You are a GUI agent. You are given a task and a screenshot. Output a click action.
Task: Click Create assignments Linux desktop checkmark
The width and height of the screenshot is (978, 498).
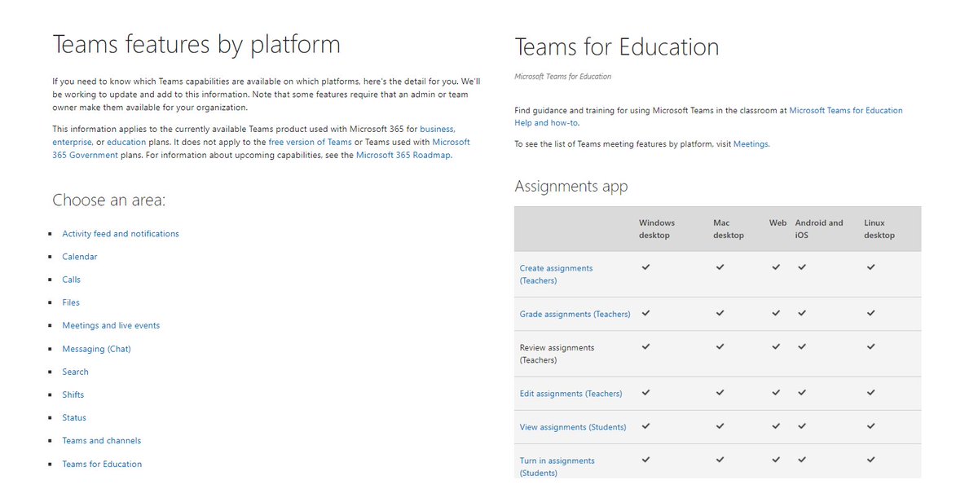[x=871, y=267]
